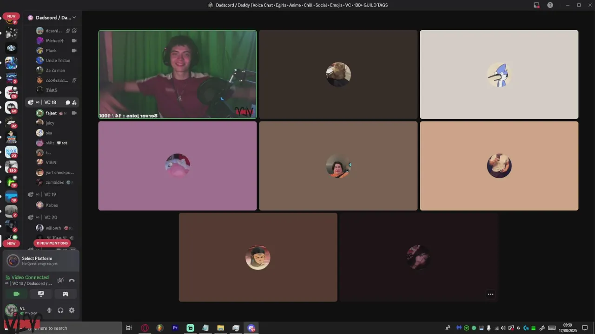
Task: Open Premiere Pro from the taskbar
Action: [175, 328]
